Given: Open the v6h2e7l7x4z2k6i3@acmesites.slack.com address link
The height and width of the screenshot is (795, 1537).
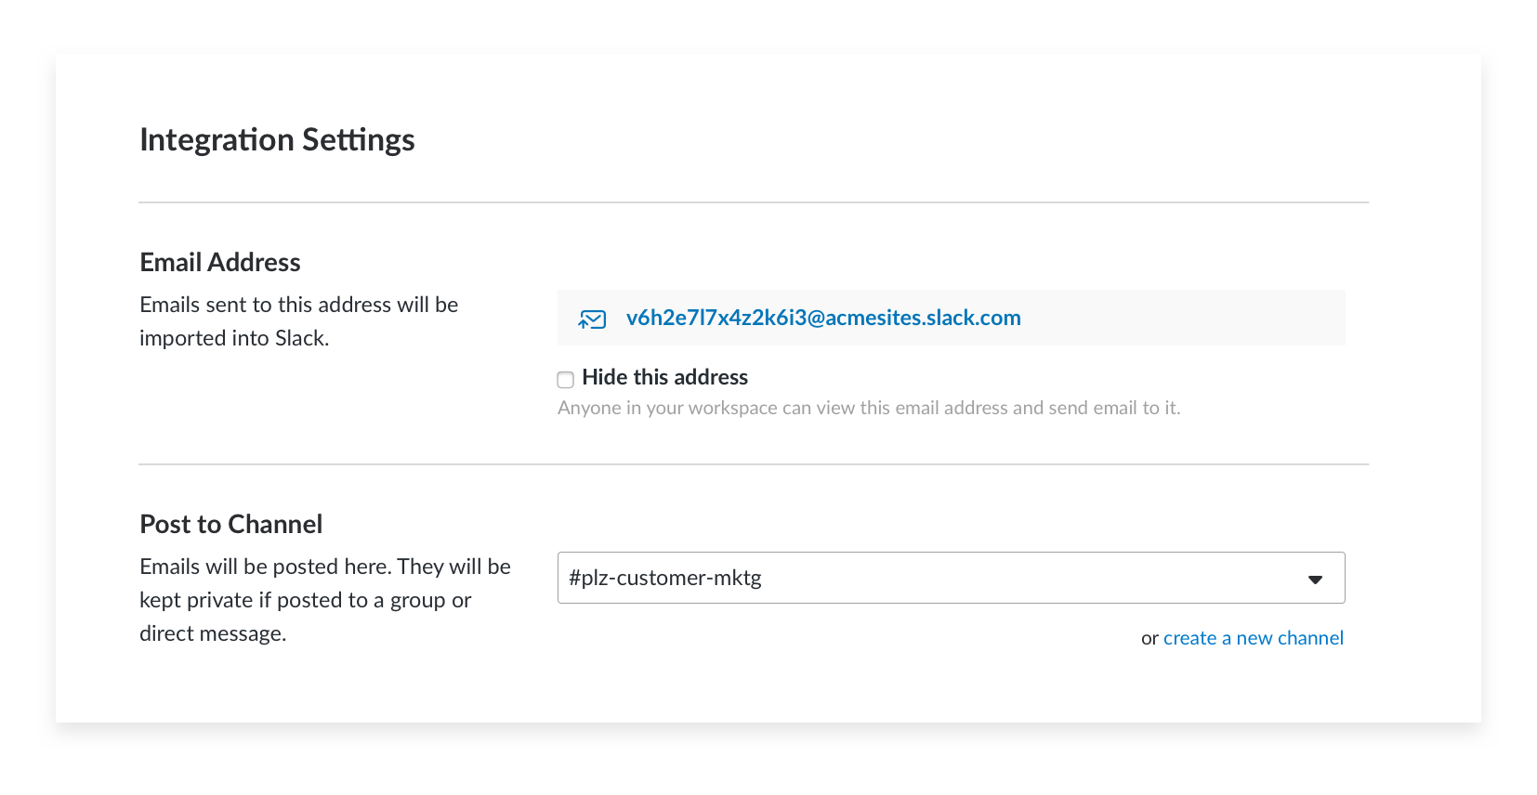Looking at the screenshot, I should 823,318.
